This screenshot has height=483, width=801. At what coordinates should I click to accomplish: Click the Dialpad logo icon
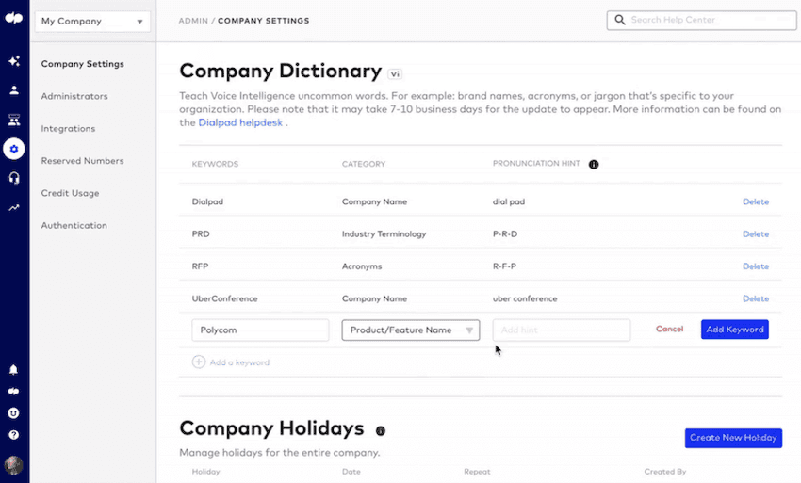(14, 20)
